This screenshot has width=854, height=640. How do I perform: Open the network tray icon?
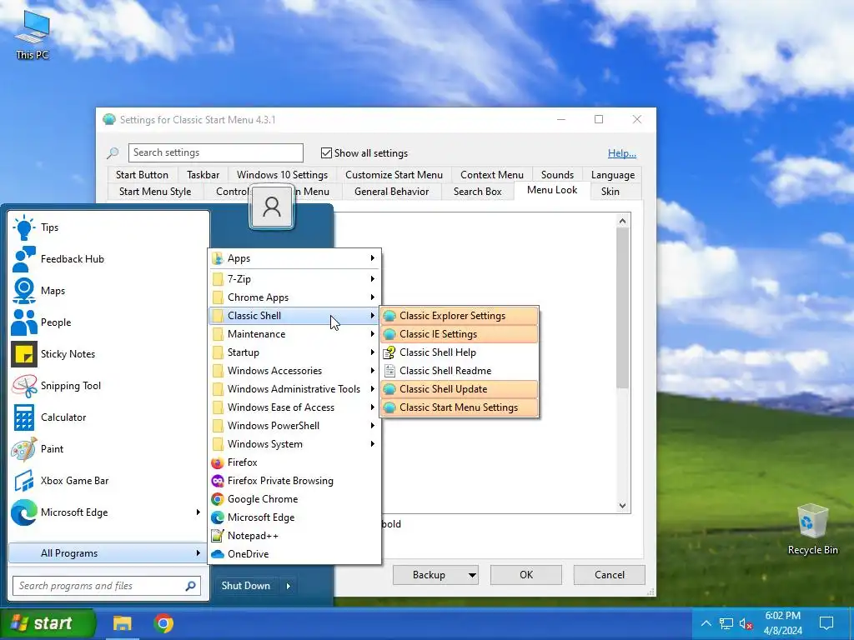[726, 623]
